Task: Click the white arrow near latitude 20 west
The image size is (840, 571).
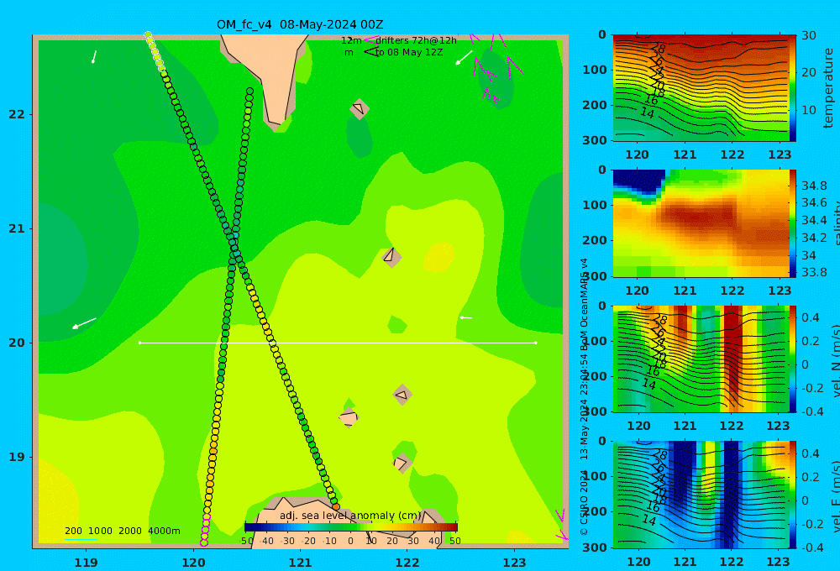Action: 84,323
